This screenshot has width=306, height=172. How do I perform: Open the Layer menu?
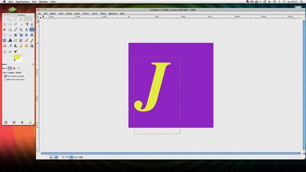[x=77, y=13]
